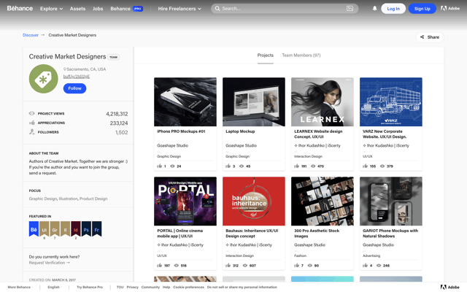Image resolution: width=467 pixels, height=292 pixels.
Task: Open the Community footer link
Action: [x=150, y=287]
